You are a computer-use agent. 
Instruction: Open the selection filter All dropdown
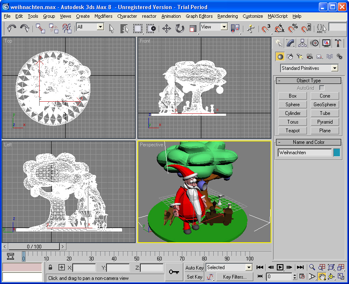pos(100,27)
